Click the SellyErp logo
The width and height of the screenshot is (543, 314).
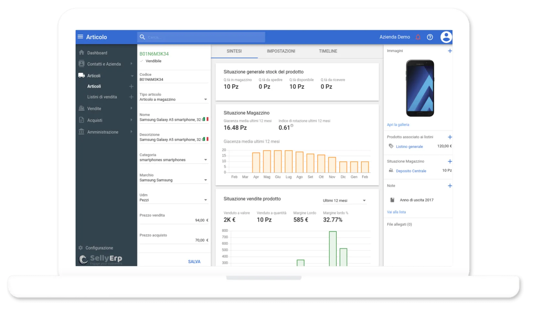coord(101,259)
